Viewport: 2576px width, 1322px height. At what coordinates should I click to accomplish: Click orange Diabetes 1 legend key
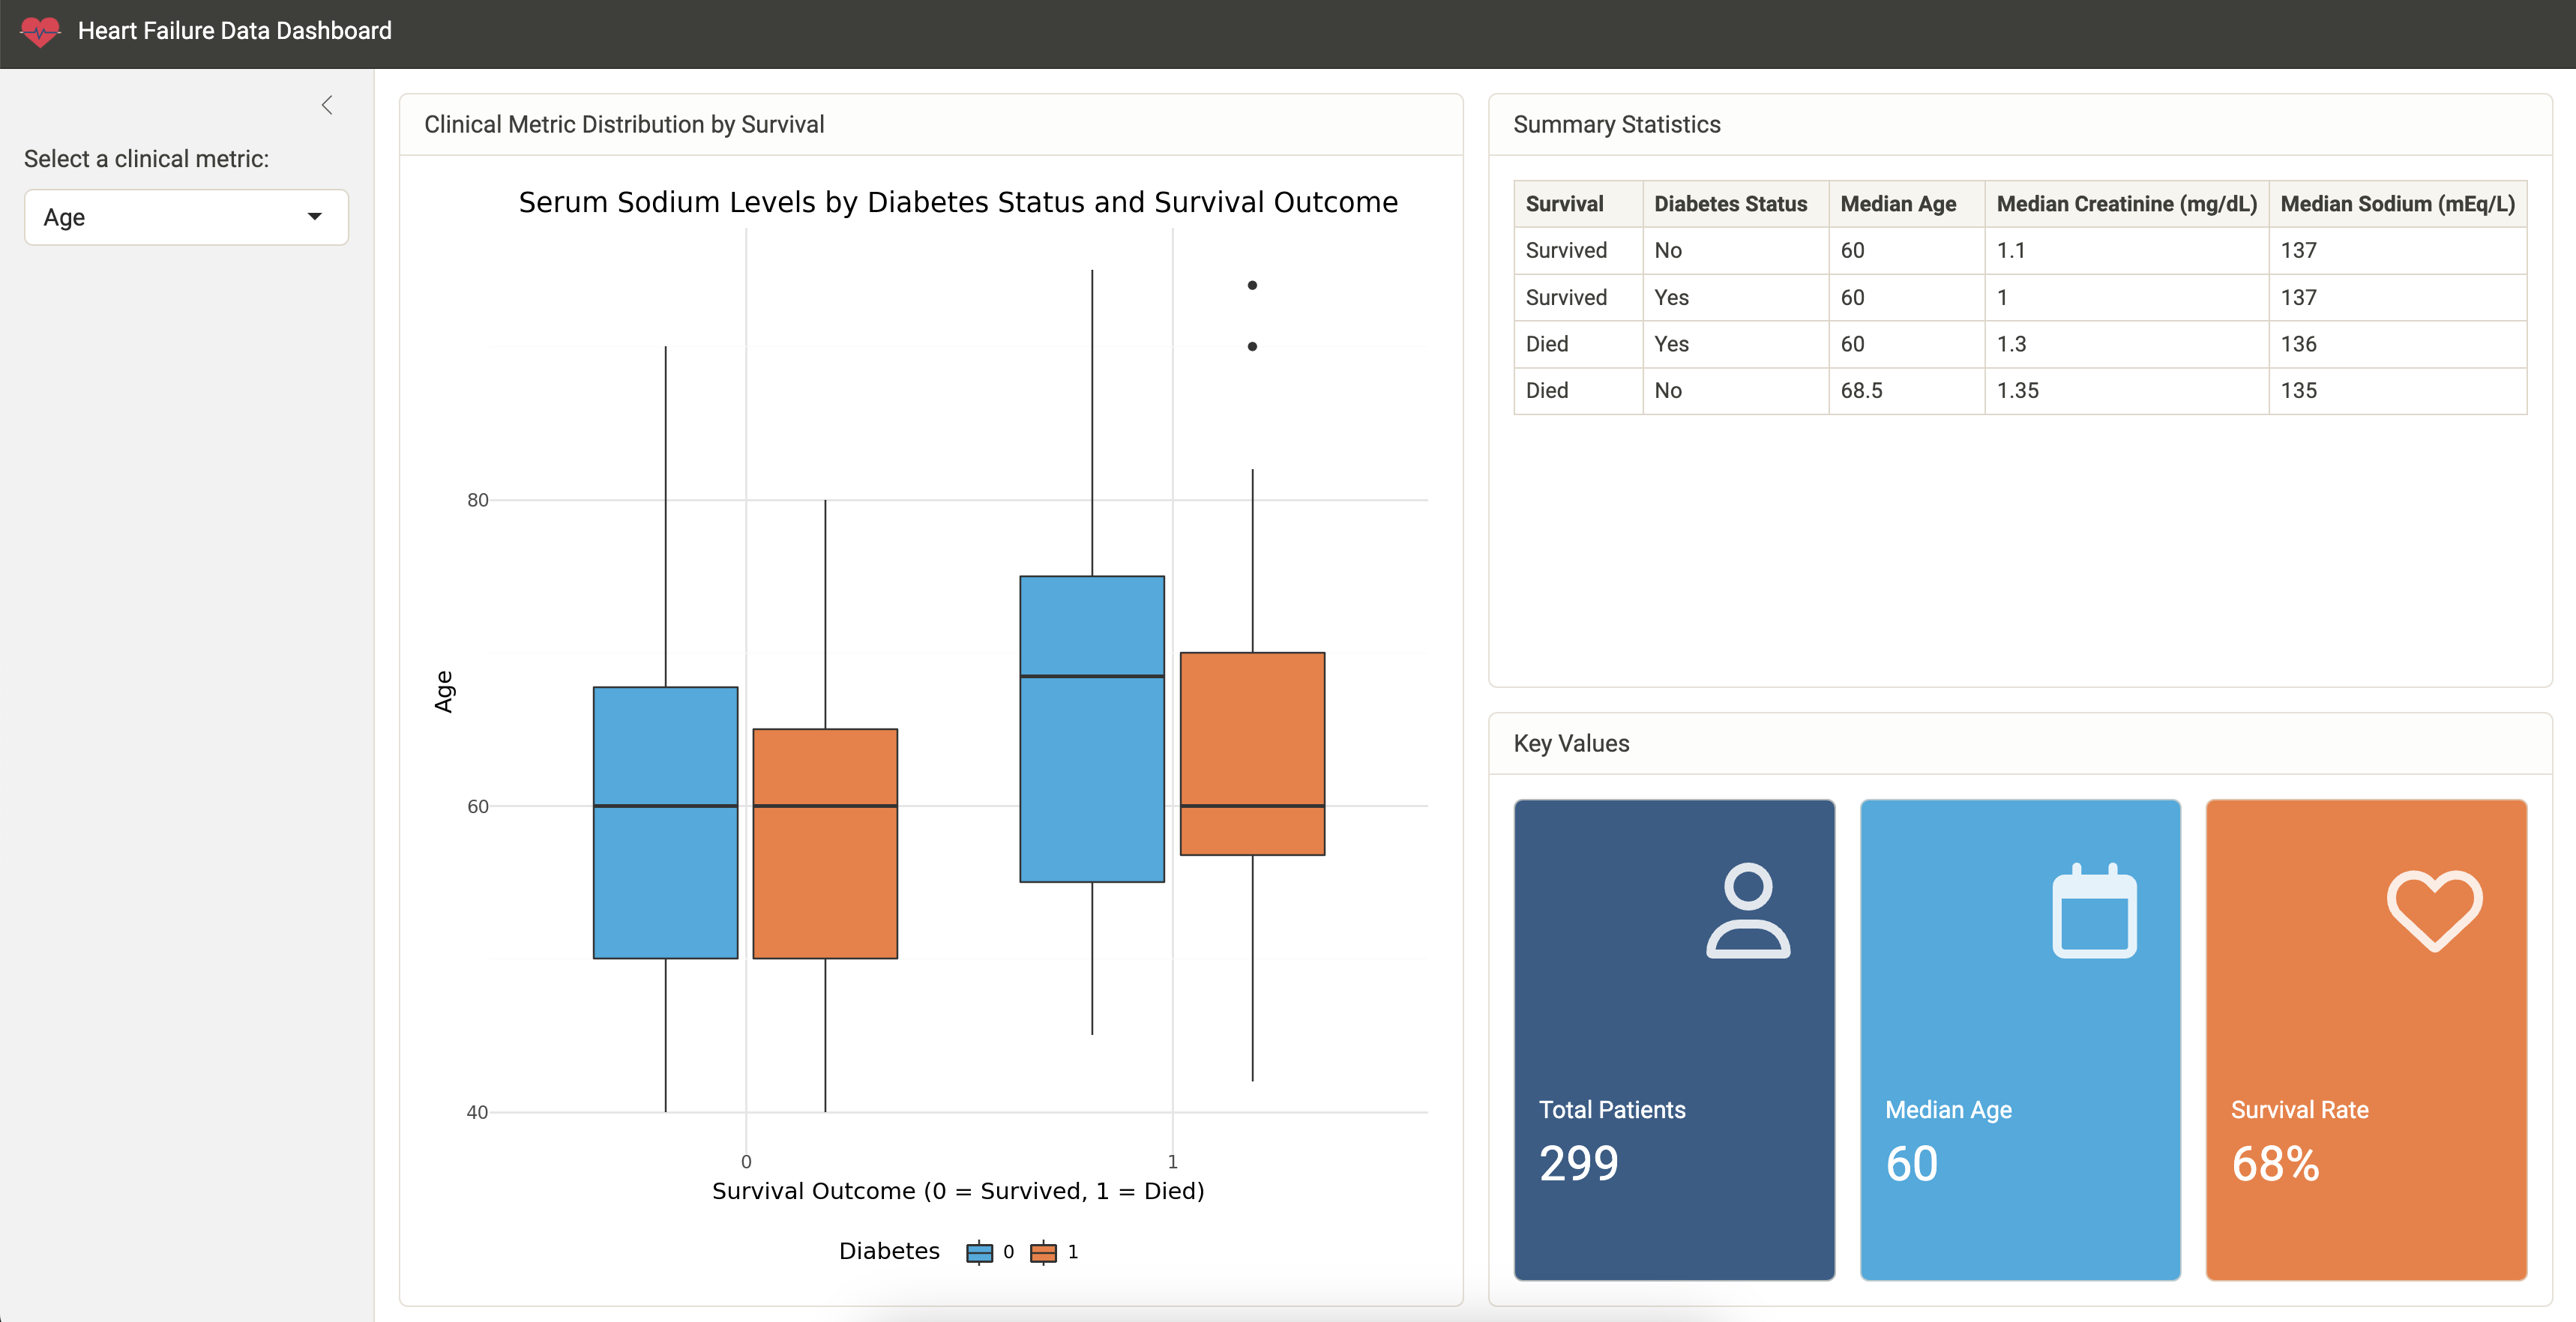[x=1043, y=1252]
